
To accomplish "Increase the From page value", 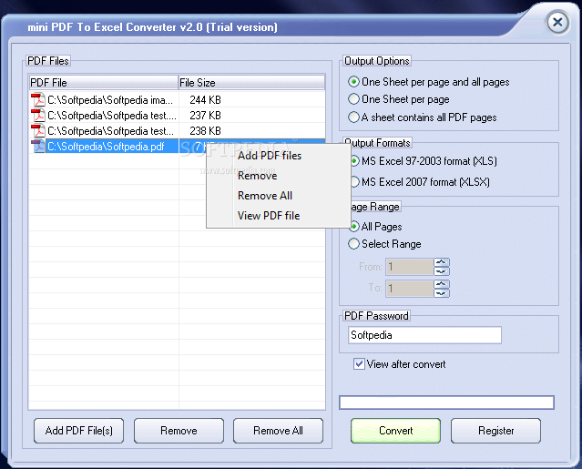I will point(442,262).
